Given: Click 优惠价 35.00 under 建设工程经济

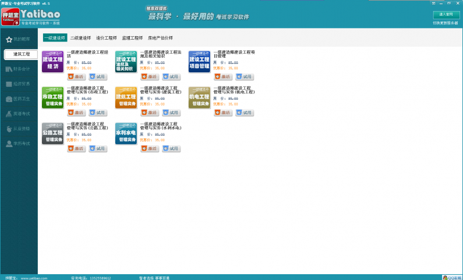Looking at the screenshot, I should (79, 68).
